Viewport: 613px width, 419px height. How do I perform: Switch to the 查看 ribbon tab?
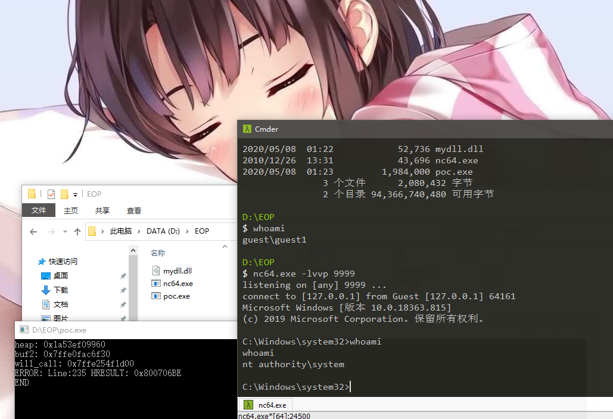133,210
